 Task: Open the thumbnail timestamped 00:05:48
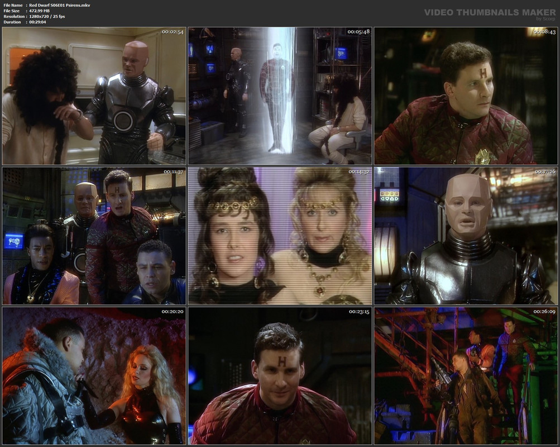coord(280,96)
